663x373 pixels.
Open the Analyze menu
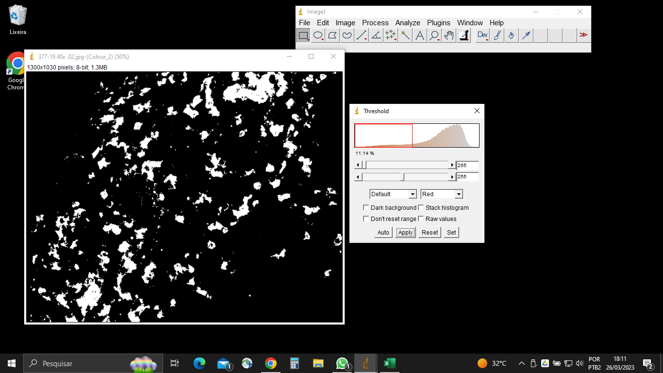[408, 23]
